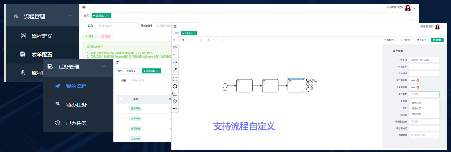Image resolution: width=451 pixels, height=152 pixels.
Task: Collapse the 流程管理 sidebar section
Action: (x=69, y=16)
